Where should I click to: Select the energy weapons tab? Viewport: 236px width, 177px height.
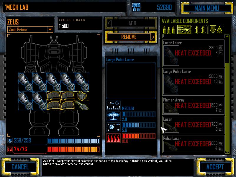click(185, 30)
